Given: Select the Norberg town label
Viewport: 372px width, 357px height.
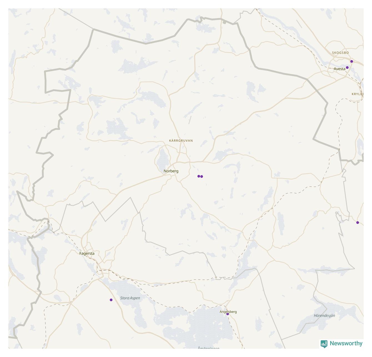Looking at the screenshot, I should [x=171, y=171].
